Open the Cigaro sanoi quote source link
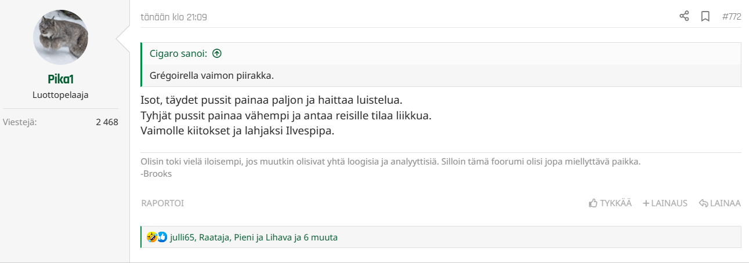This screenshot has width=749, height=263. [178, 53]
